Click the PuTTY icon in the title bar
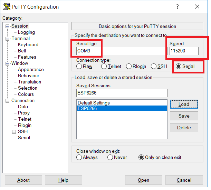The image size is (211, 190). pos(7,7)
